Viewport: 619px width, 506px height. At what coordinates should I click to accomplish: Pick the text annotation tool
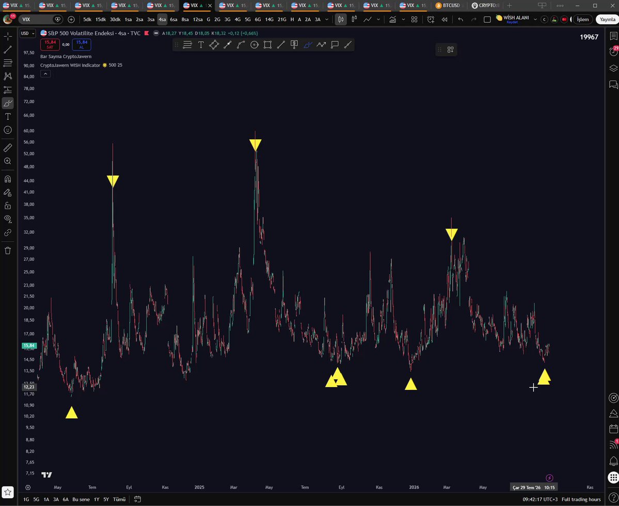pyautogui.click(x=8, y=117)
